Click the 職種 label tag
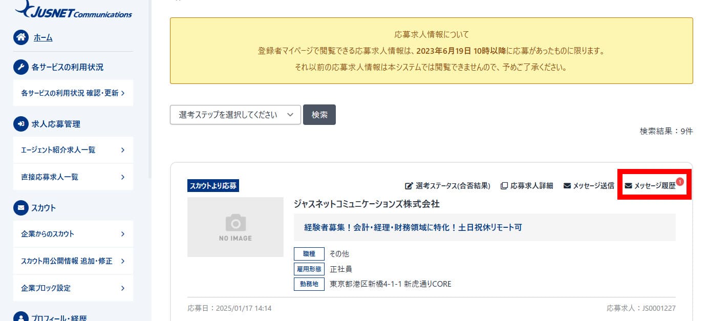This screenshot has width=708, height=321. 309,254
